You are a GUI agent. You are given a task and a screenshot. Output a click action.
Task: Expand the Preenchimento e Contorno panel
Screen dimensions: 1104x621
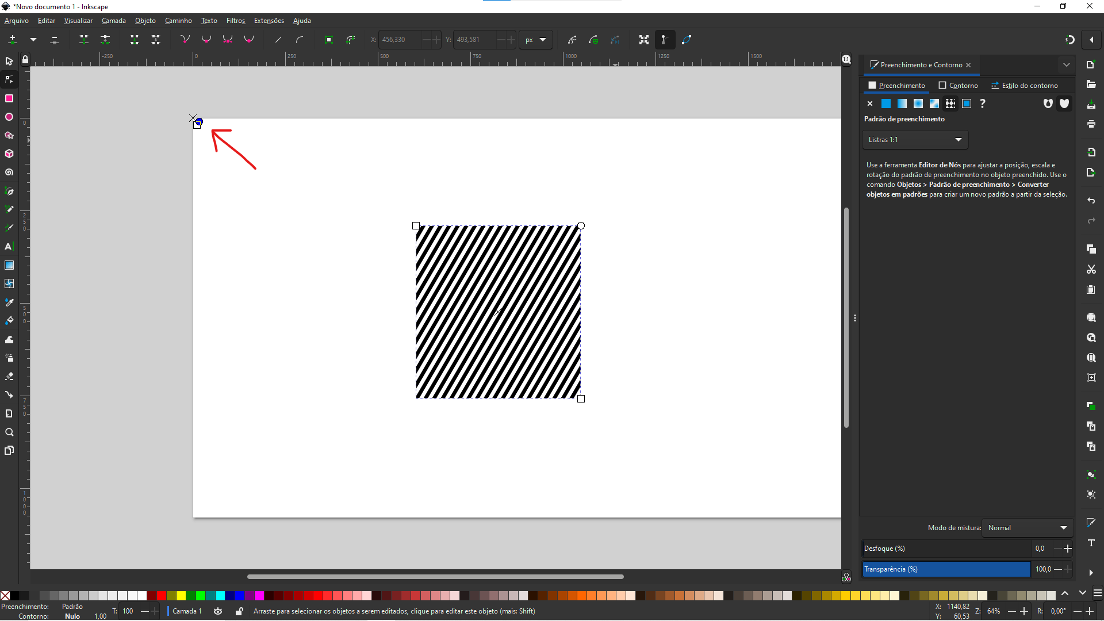(1066, 64)
